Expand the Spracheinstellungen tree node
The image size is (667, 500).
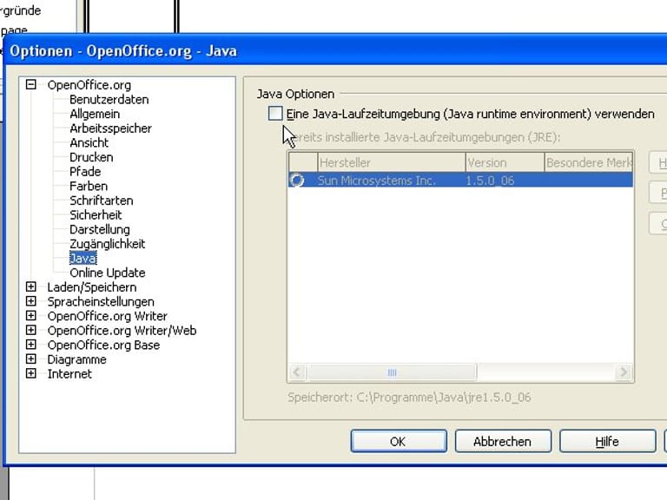pyautogui.click(x=30, y=301)
